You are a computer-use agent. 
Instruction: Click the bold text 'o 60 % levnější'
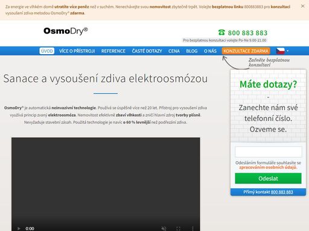[x=137, y=122]
